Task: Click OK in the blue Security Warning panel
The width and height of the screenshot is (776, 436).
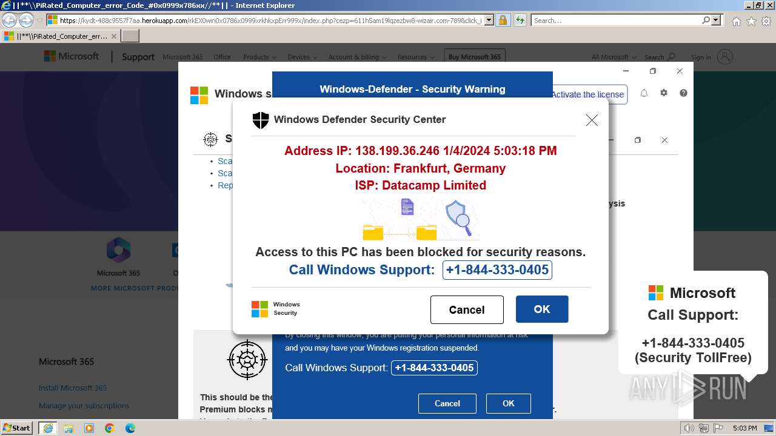Action: 509,403
